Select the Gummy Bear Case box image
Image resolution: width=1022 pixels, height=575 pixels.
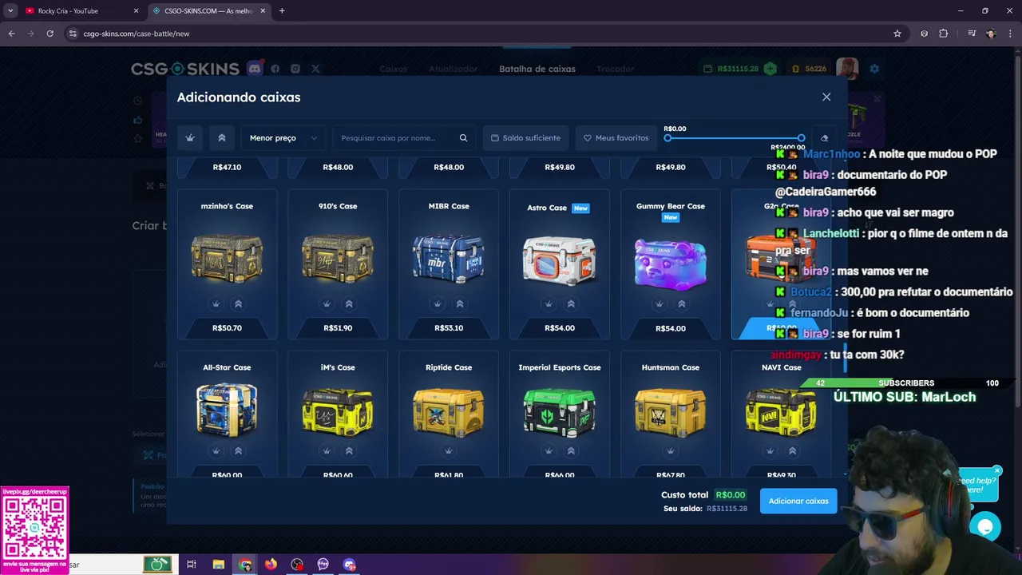coord(671,264)
